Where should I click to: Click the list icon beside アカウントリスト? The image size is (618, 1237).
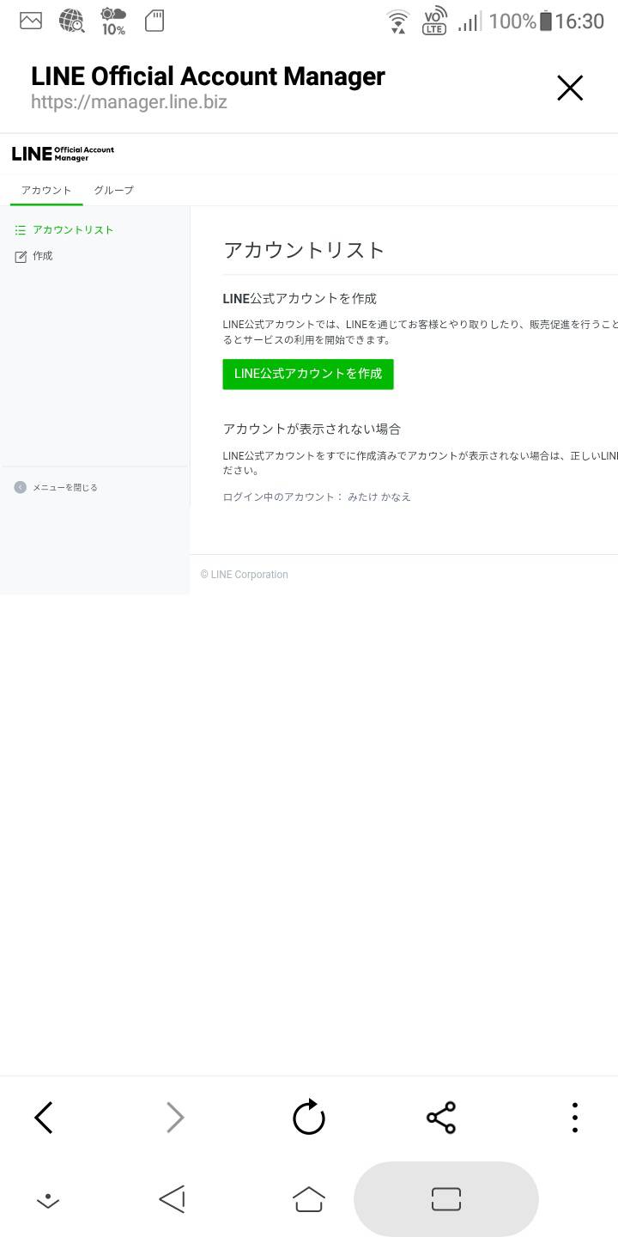pyautogui.click(x=21, y=230)
